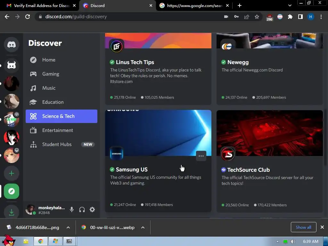The image size is (328, 246).
Task: Click the volume speaker tray icon
Action: (293, 242)
